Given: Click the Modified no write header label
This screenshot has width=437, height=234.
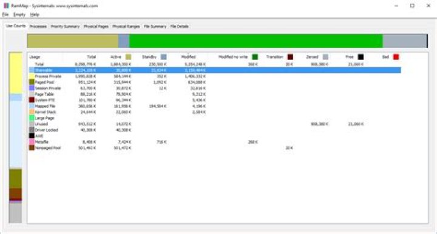Looking at the screenshot, I should point(233,57).
